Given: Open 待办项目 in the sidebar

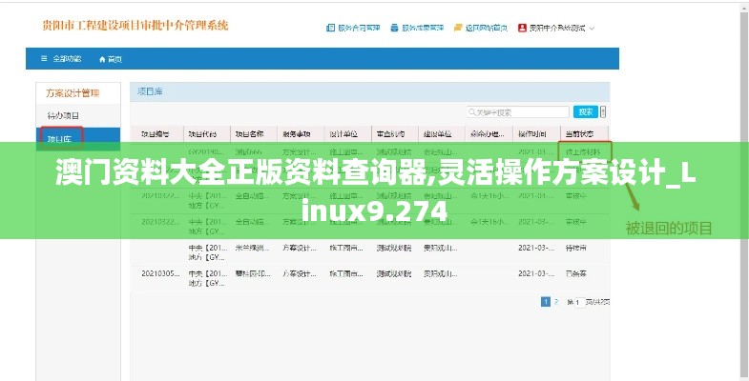Looking at the screenshot, I should coord(63,115).
